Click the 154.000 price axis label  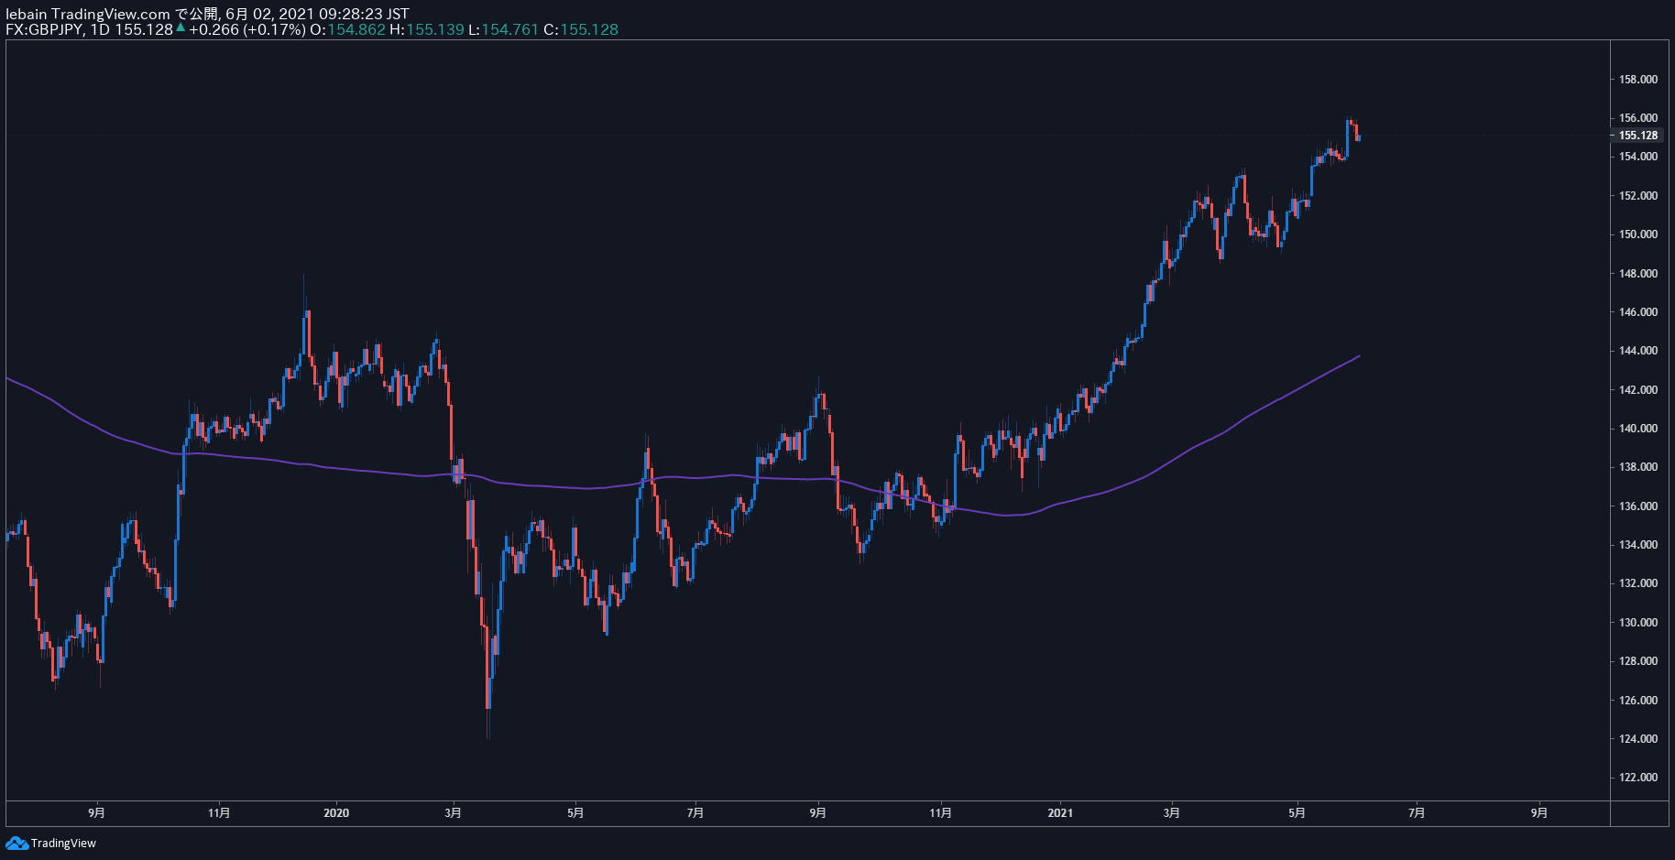(x=1638, y=156)
